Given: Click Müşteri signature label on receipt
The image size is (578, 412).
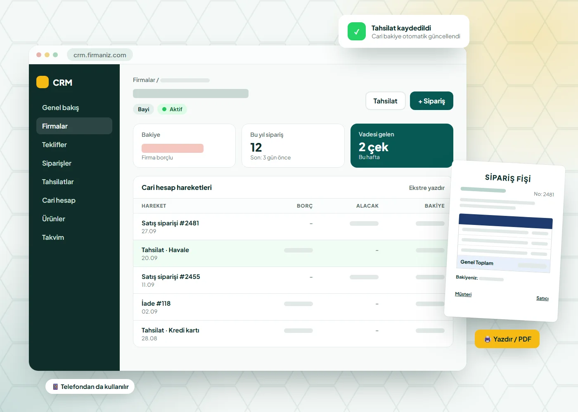Looking at the screenshot, I should coord(463,294).
